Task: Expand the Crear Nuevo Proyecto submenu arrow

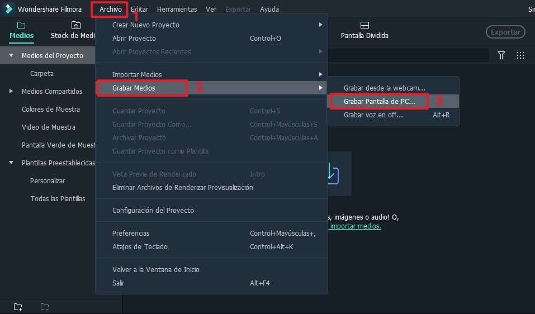Action: tap(320, 25)
